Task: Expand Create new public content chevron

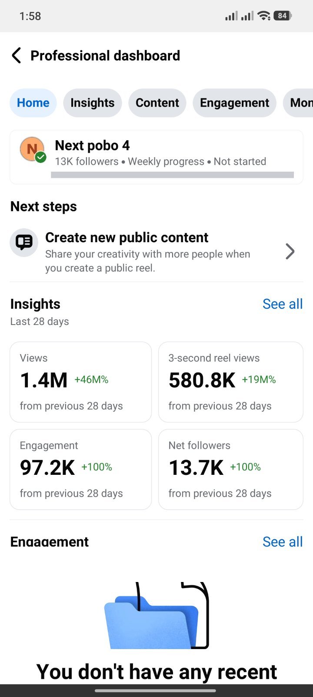Action: click(x=290, y=251)
